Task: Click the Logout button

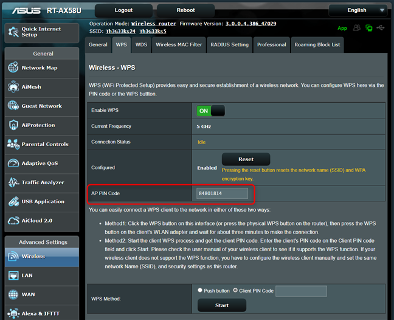Action: (123, 10)
